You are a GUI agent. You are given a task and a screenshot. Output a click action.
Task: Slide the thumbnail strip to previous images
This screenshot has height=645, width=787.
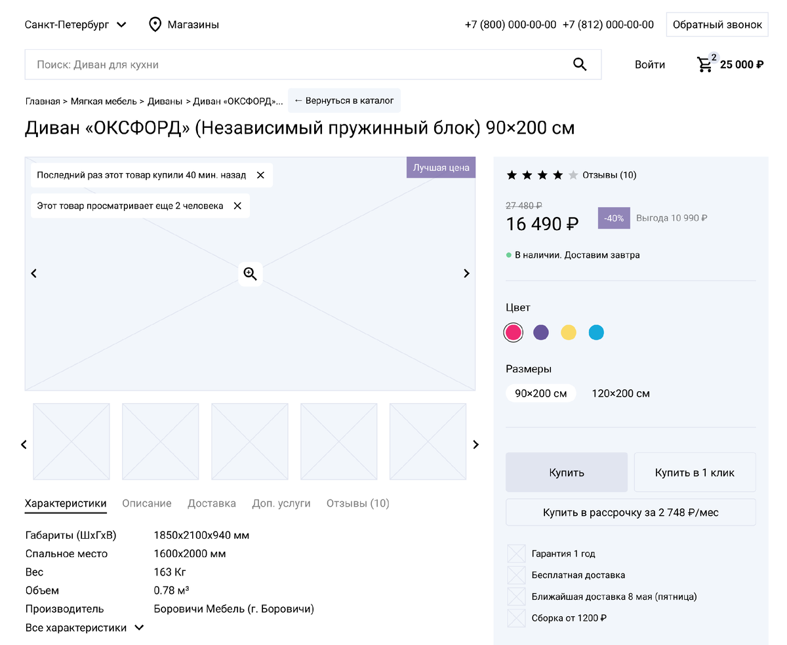click(24, 444)
